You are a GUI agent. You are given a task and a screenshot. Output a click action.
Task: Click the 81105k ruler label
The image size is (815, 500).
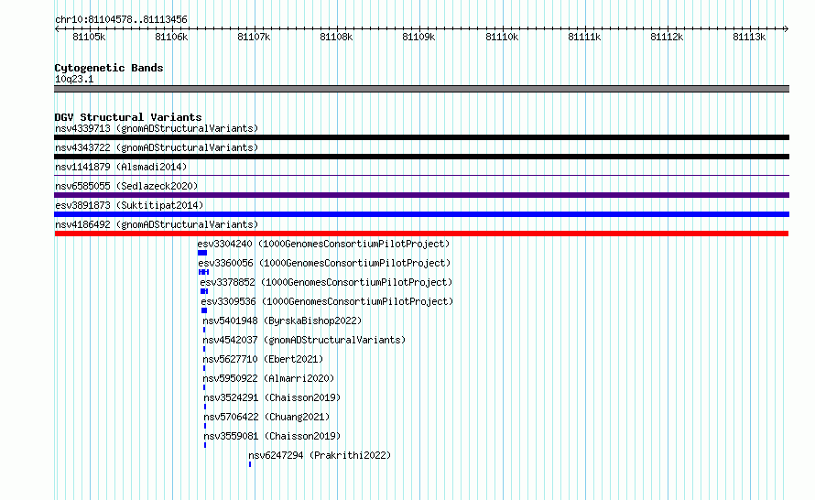pyautogui.click(x=89, y=37)
